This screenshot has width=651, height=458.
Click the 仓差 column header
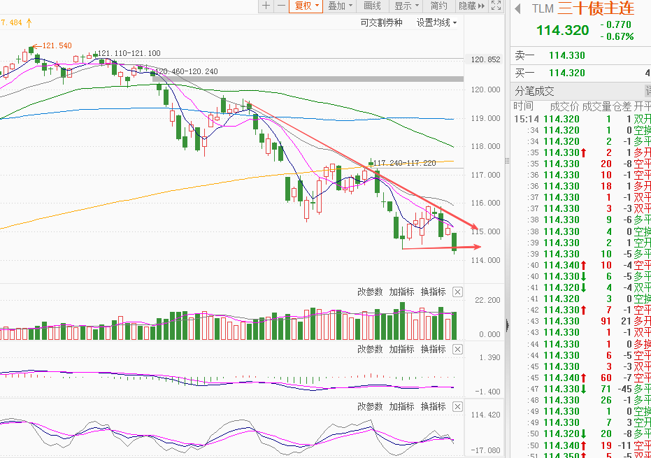click(622, 106)
